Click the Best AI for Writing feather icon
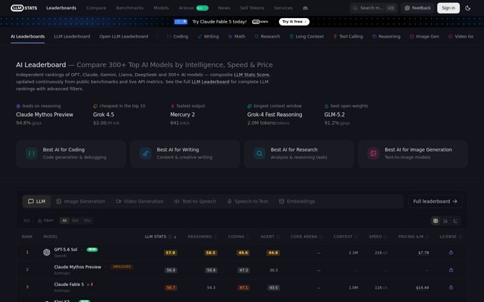Screen dimensions: 484x302 pyautogui.click(x=145, y=153)
